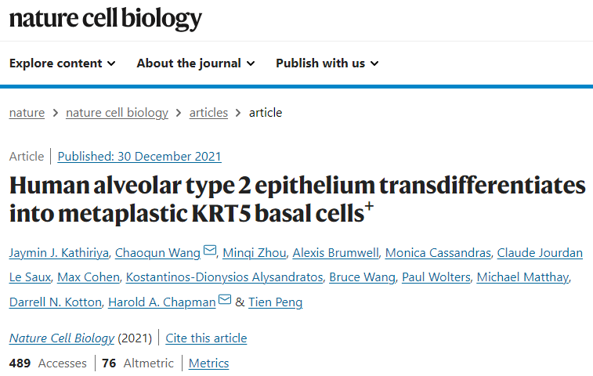This screenshot has width=593, height=376.
Task: Navigate to articles breadcrumb
Action: (208, 113)
